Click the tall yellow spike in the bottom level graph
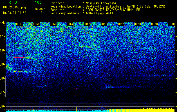 76,108
